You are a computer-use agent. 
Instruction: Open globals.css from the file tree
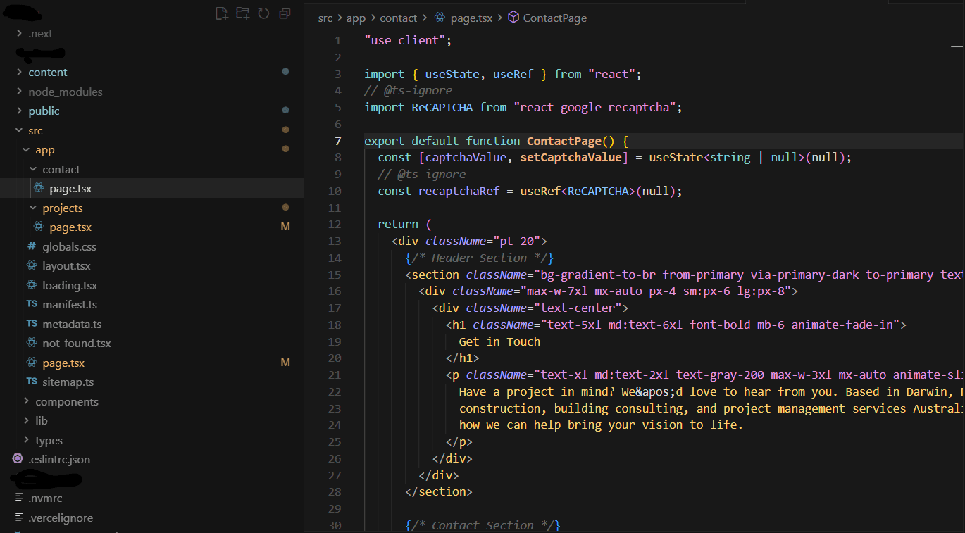[x=69, y=246]
